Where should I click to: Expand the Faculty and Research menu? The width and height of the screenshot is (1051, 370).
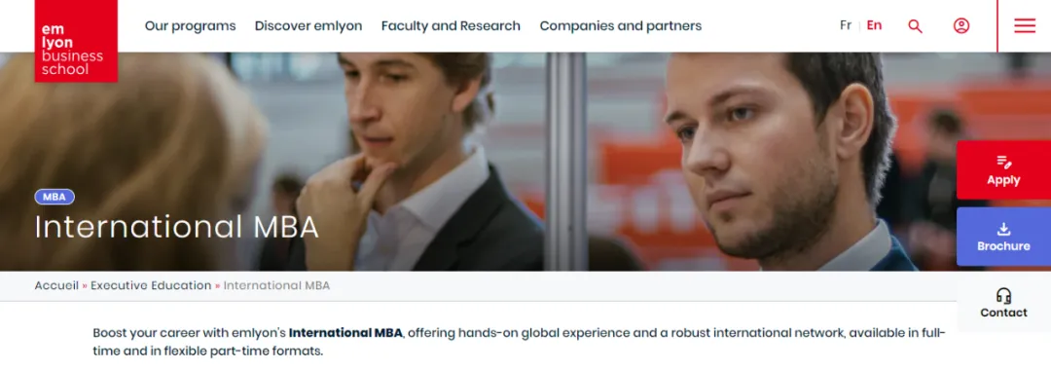coord(451,26)
